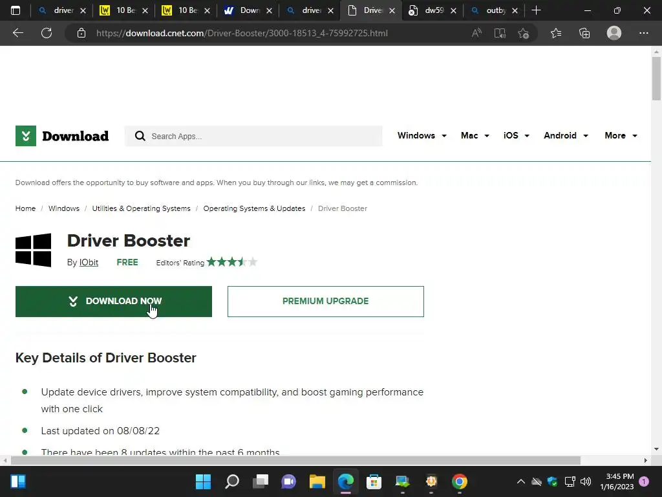Open immersive reader icon in the address bar
The height and width of the screenshot is (497, 662).
click(x=500, y=33)
